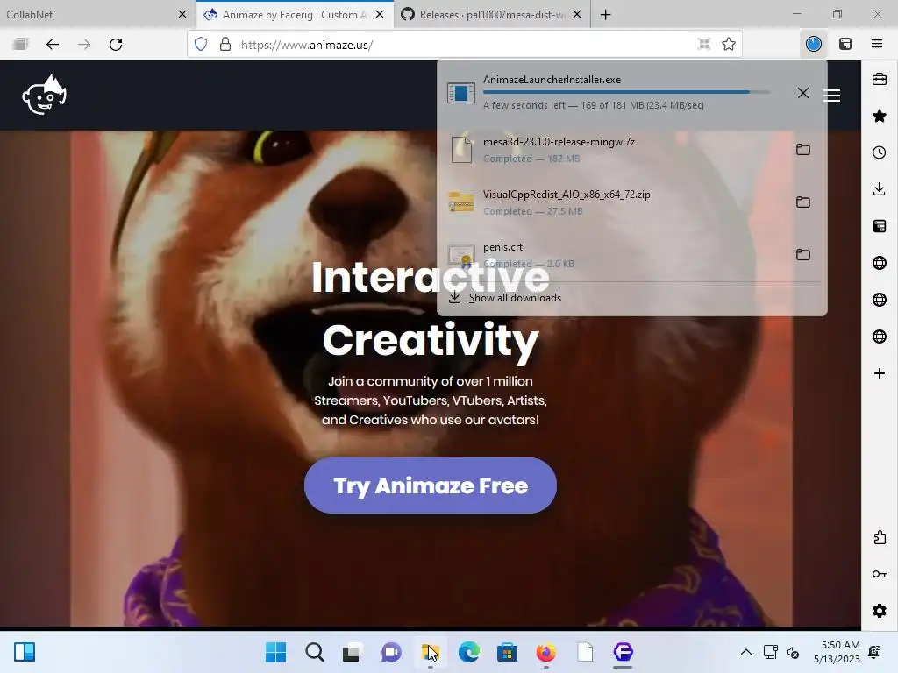Add a new web panel to sidebar
This screenshot has height=673, width=898.
pyautogui.click(x=879, y=373)
